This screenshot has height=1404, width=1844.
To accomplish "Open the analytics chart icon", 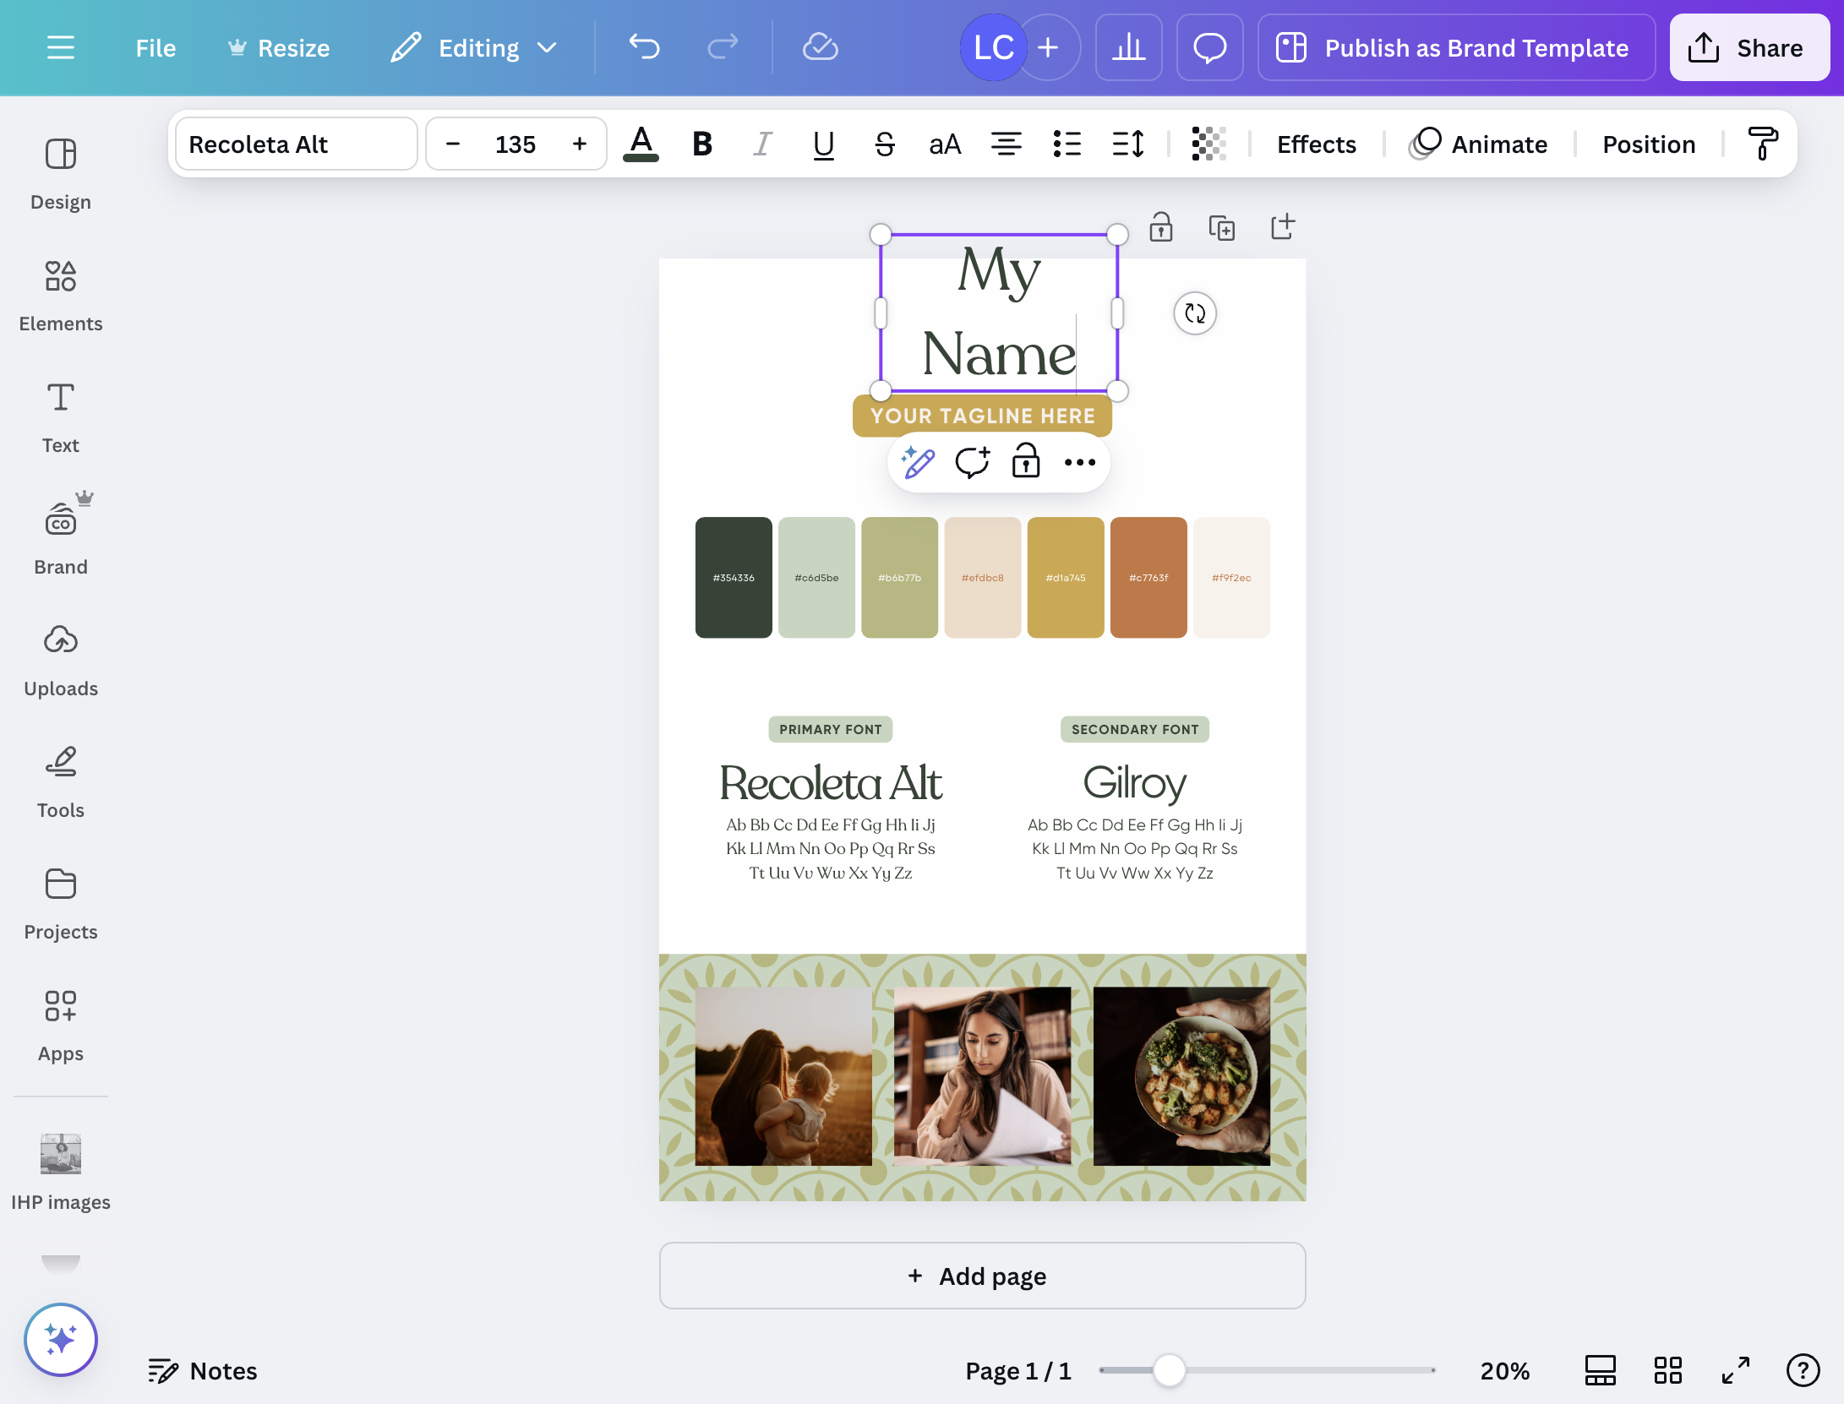I will pyautogui.click(x=1129, y=47).
